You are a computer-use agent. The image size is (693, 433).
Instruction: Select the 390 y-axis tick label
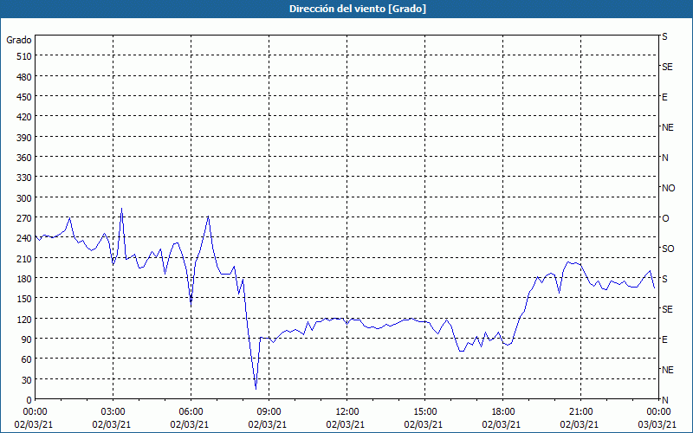[x=24, y=138]
